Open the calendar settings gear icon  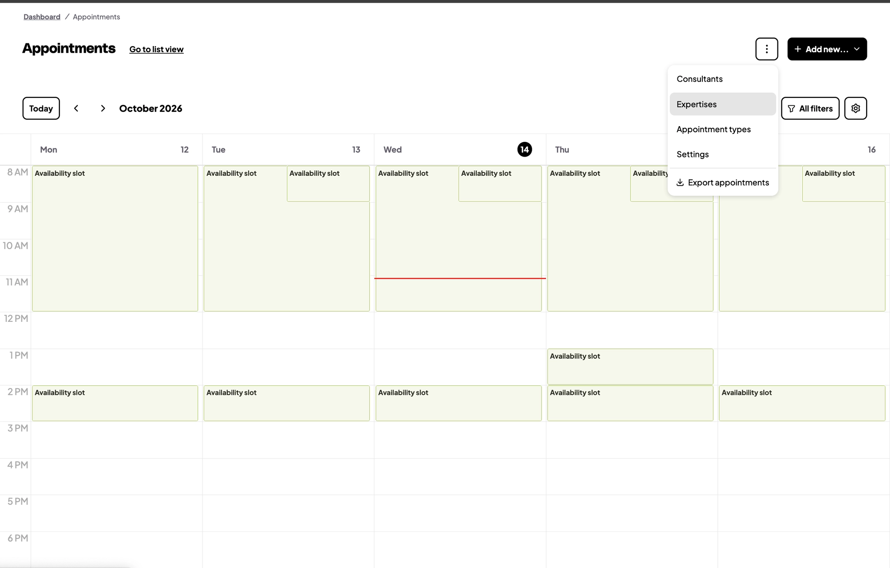point(855,108)
